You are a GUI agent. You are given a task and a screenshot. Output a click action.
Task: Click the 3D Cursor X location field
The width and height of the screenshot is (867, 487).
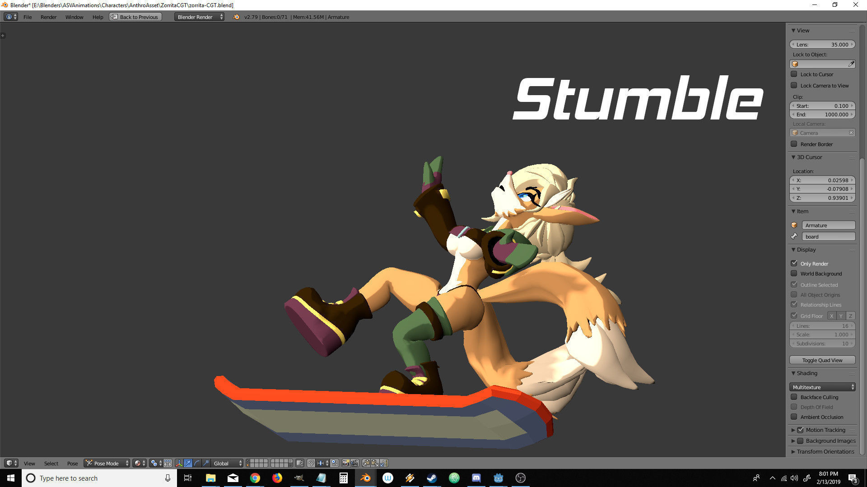click(x=822, y=180)
